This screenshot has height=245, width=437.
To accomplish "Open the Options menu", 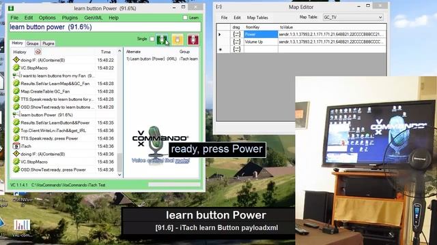I will [x=47, y=18].
